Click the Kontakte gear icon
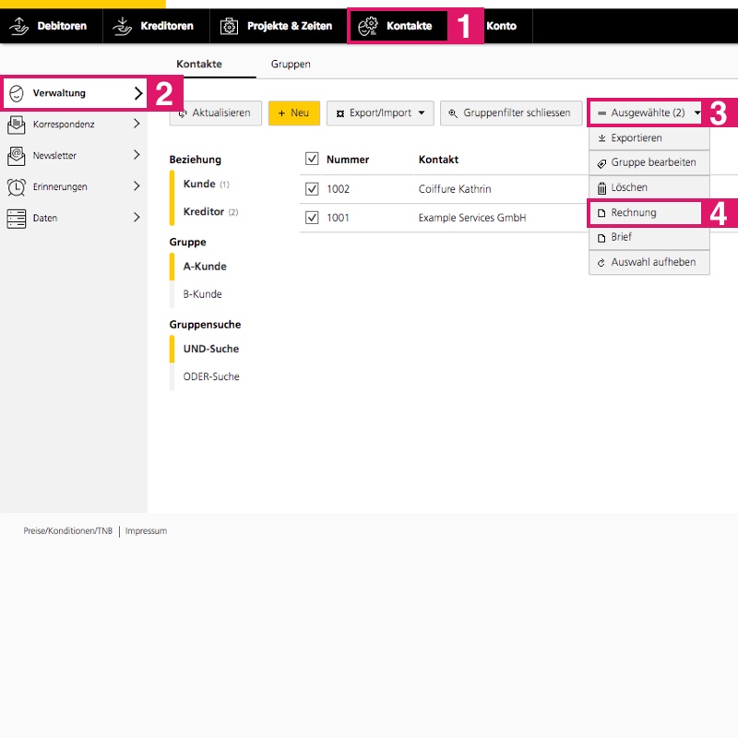This screenshot has height=738, width=738. [368, 26]
